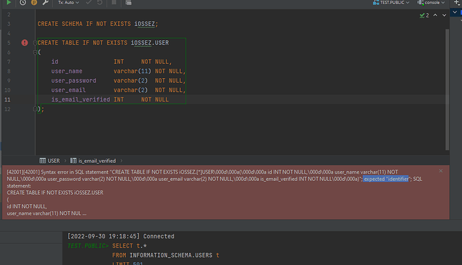Open the TEST.PUBLIC schema dropdown
This screenshot has width=462, height=265.
pyautogui.click(x=391, y=3)
